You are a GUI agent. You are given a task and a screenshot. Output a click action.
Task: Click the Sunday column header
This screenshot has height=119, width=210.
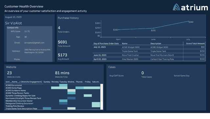point(47,82)
